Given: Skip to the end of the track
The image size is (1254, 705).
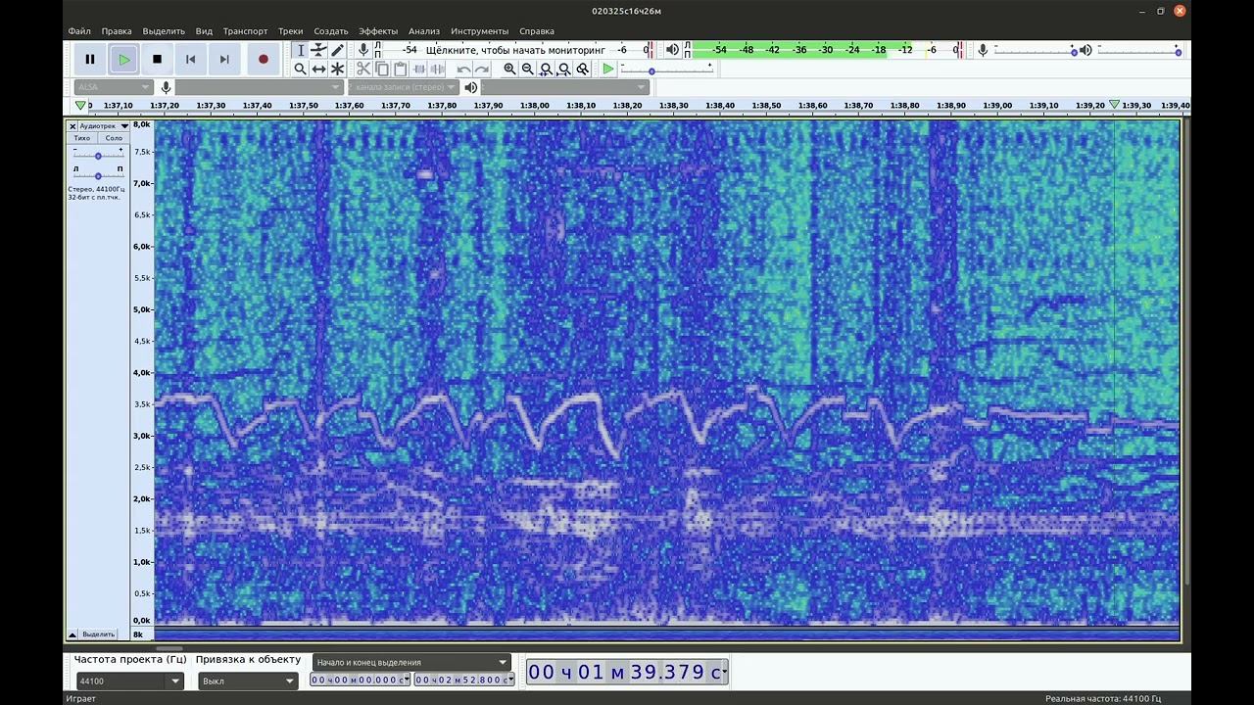Looking at the screenshot, I should pos(223,59).
